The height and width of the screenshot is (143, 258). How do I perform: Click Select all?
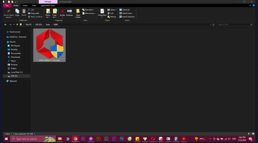click(x=125, y=10)
